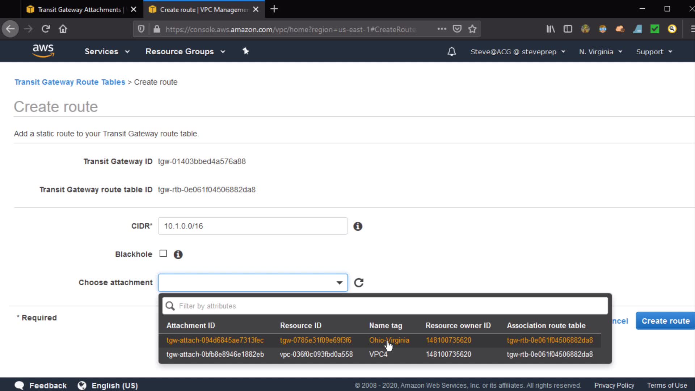Click the Create route button

tap(665, 321)
